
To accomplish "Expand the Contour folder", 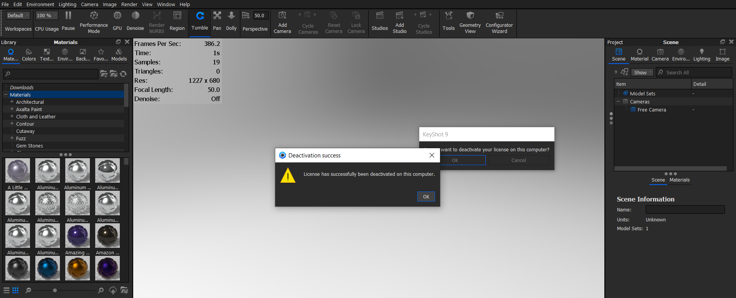I will coord(12,124).
